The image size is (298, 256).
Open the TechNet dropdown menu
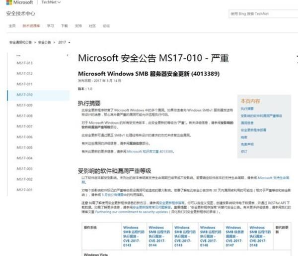pyautogui.click(x=51, y=2)
